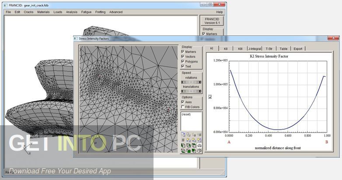Toggle Markers checkbox in main FRANC3D window
The height and width of the screenshot is (180, 342).
tap(203, 34)
